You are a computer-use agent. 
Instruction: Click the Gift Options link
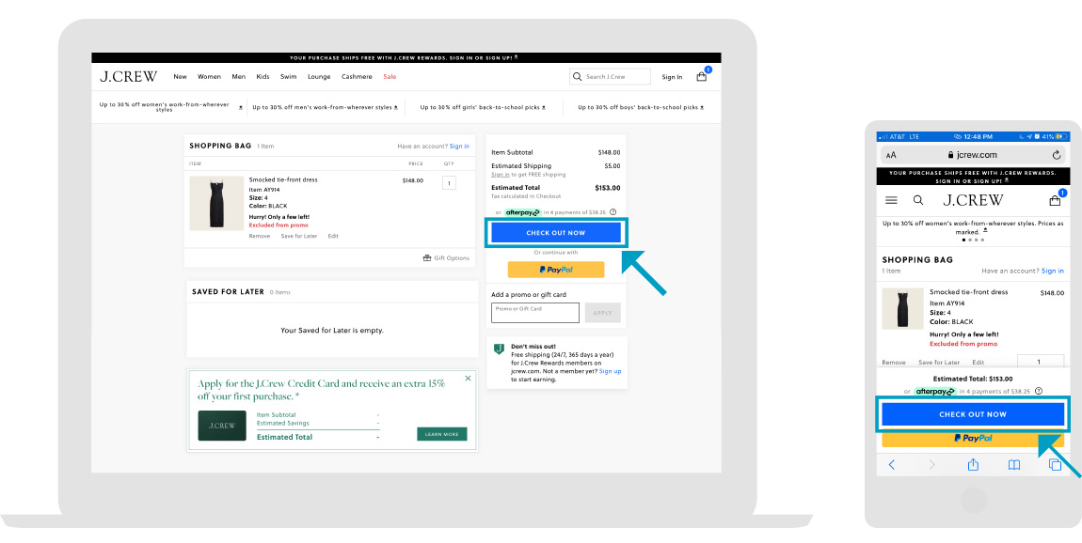click(x=452, y=257)
